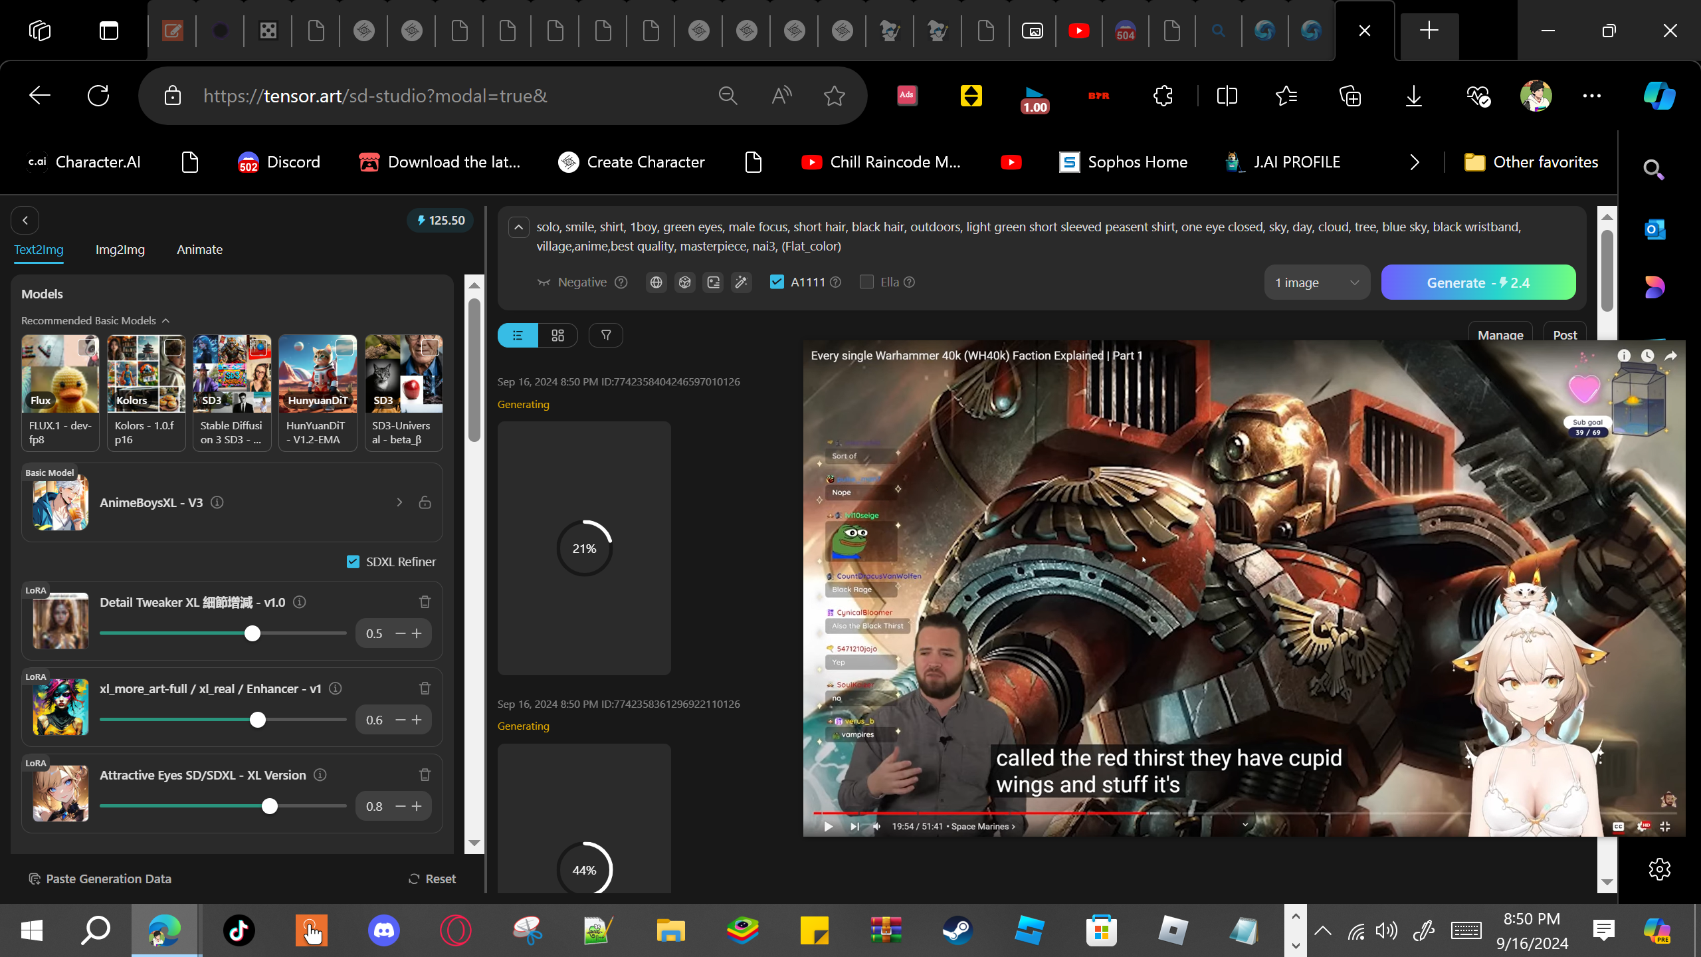Click the globe icon beside Negative
Viewport: 1701px width, 957px height.
(656, 282)
